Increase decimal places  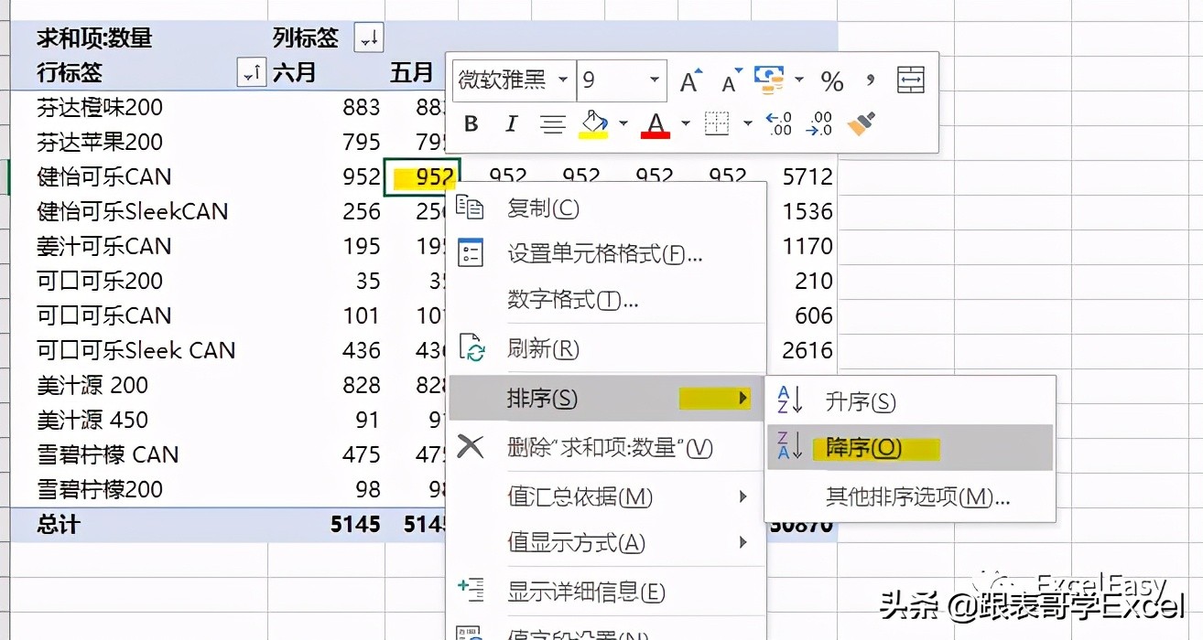pos(778,123)
